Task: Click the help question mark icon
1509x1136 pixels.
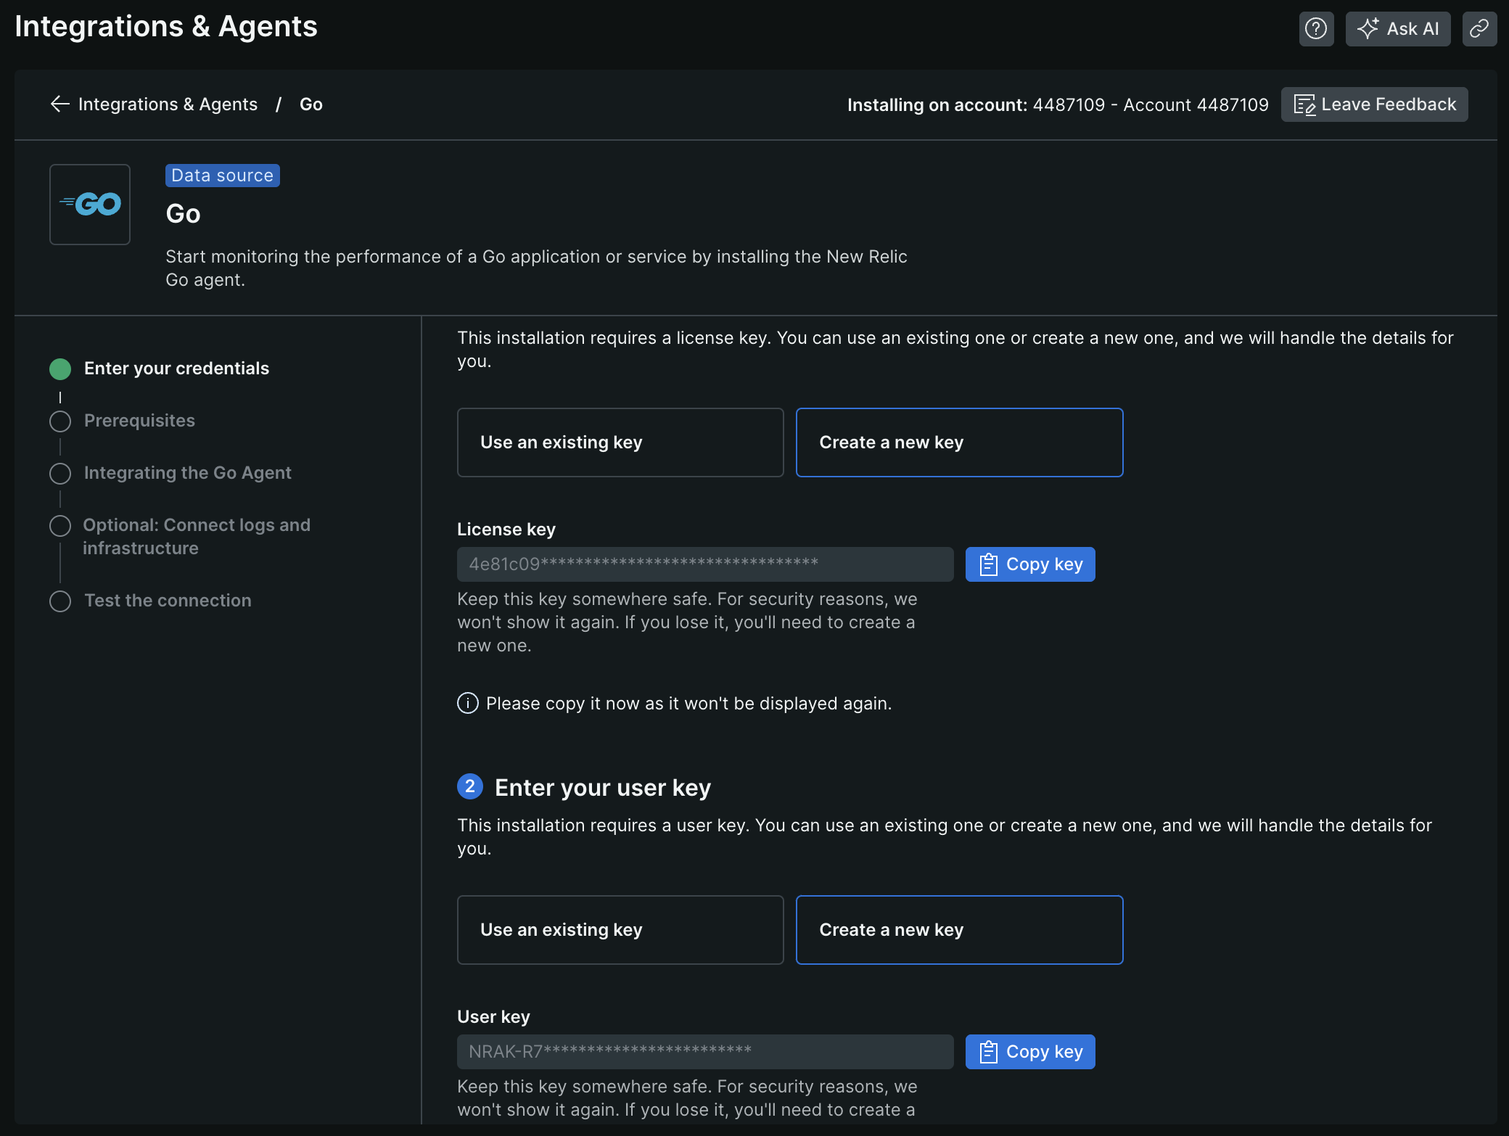Action: (x=1315, y=29)
